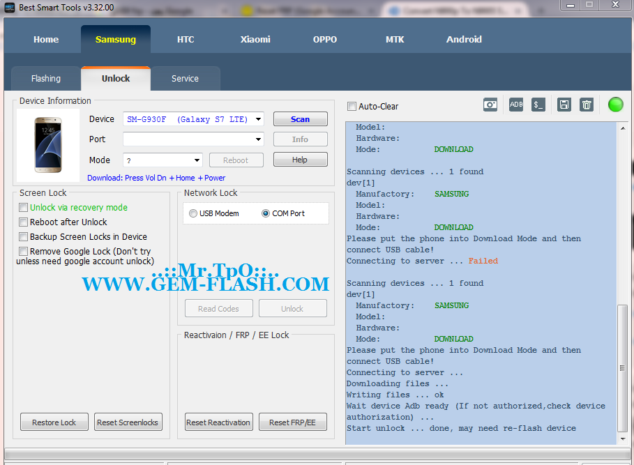Check Unlock via recovery mode
The height and width of the screenshot is (465, 634).
(x=24, y=208)
